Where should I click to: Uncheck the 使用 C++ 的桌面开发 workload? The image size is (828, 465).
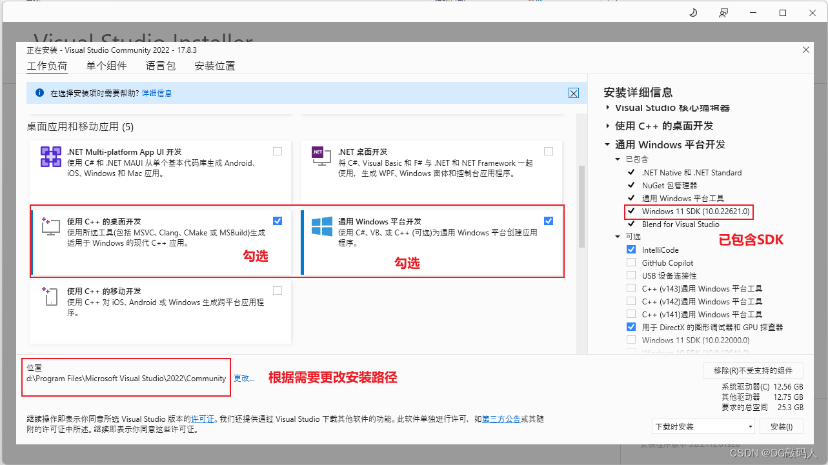click(x=278, y=221)
